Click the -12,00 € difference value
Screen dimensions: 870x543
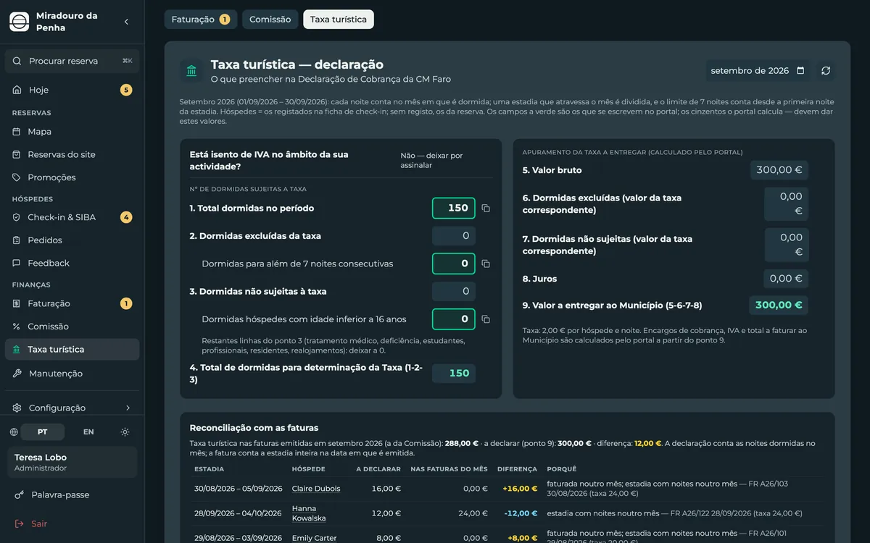[521, 513]
